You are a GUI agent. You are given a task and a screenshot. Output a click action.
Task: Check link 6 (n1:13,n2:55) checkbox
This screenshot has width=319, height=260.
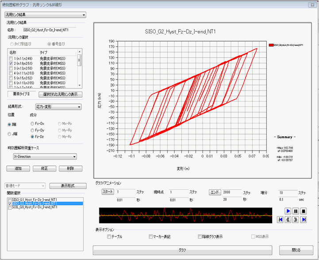pos(11,83)
